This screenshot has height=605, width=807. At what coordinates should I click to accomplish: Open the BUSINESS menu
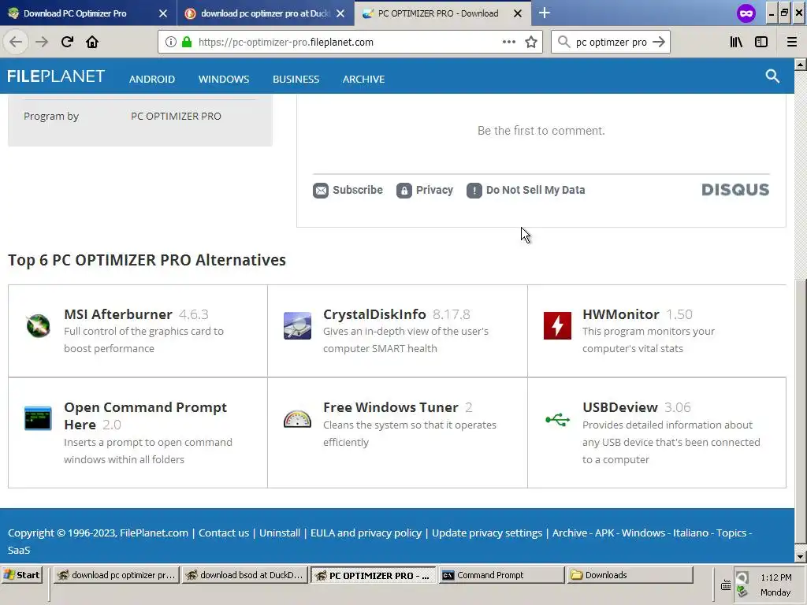click(x=296, y=80)
